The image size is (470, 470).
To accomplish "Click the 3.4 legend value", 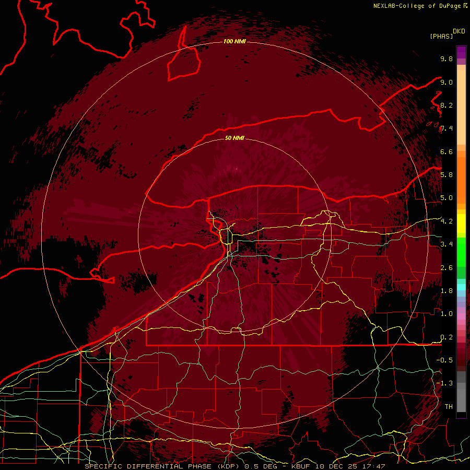I will 446,244.
